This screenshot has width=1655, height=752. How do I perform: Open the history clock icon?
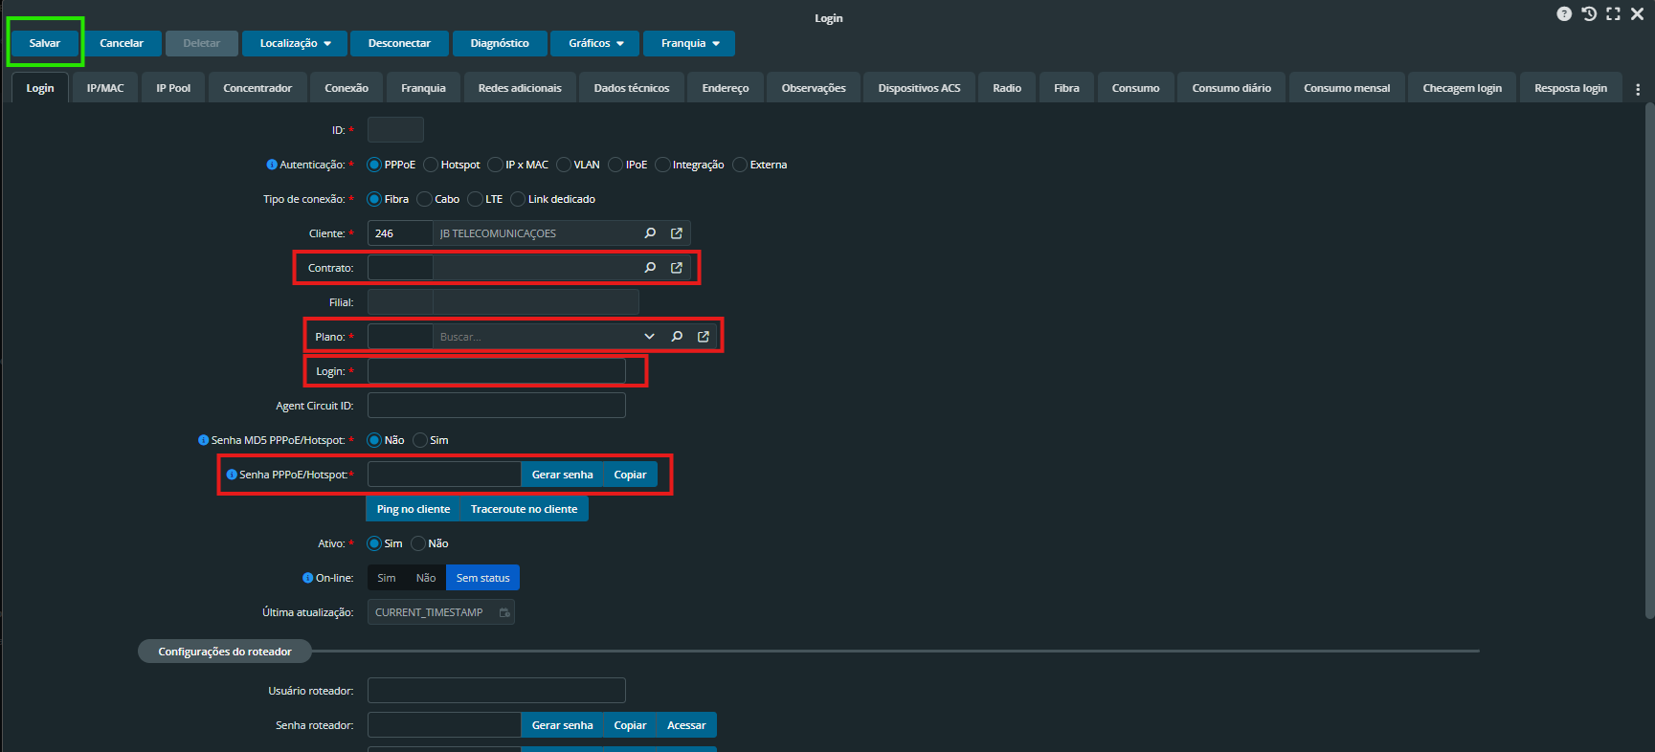tap(1589, 14)
